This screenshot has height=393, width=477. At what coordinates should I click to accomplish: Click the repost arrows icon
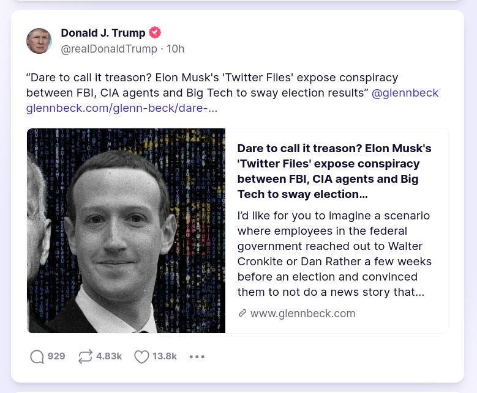[85, 356]
